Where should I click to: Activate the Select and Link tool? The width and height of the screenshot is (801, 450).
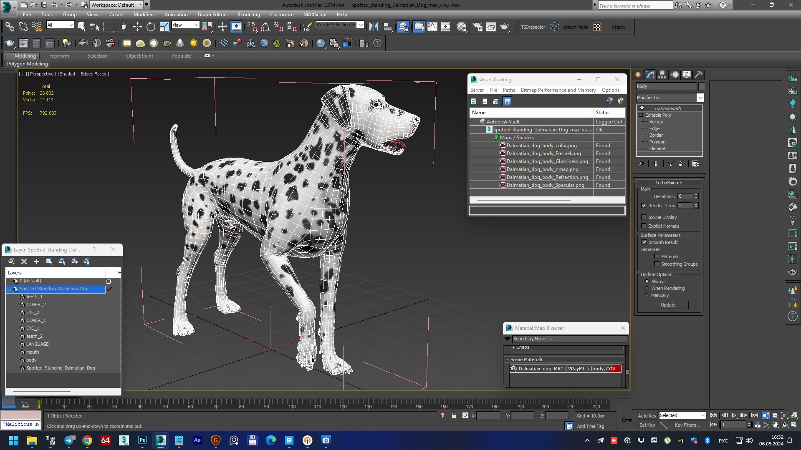pos(9,27)
